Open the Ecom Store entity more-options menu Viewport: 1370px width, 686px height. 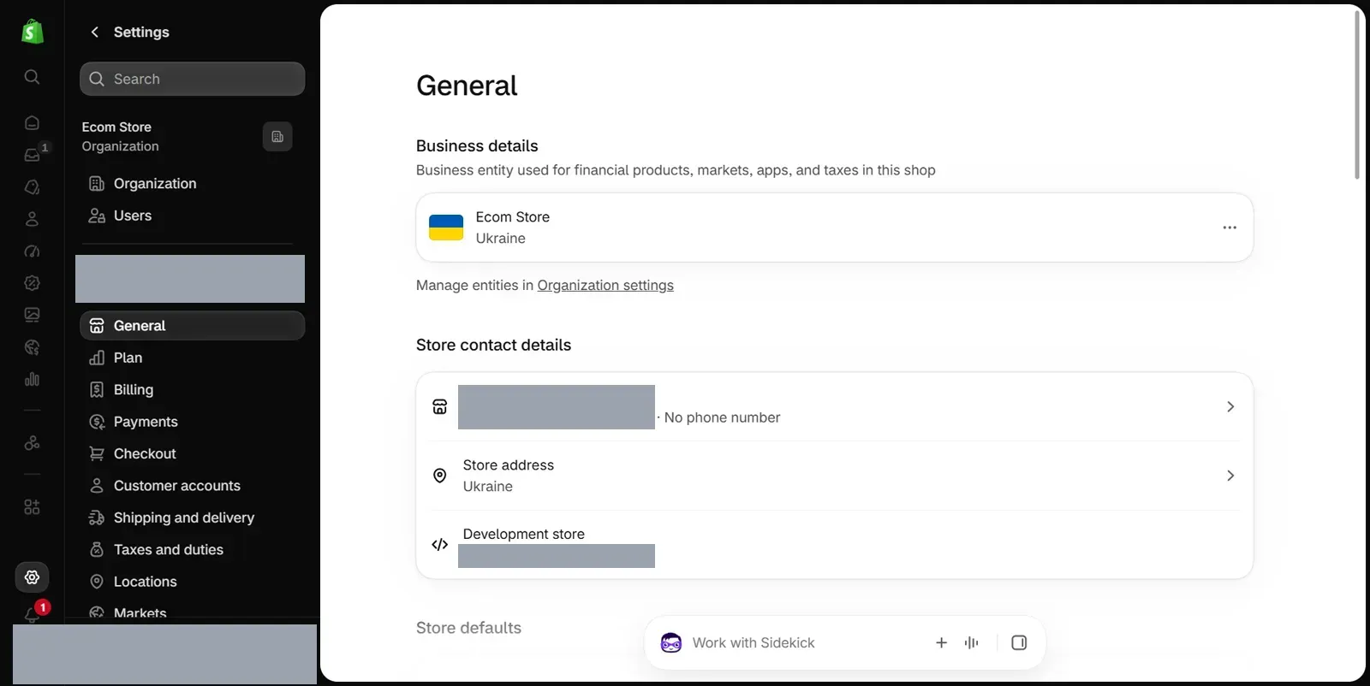coord(1230,228)
